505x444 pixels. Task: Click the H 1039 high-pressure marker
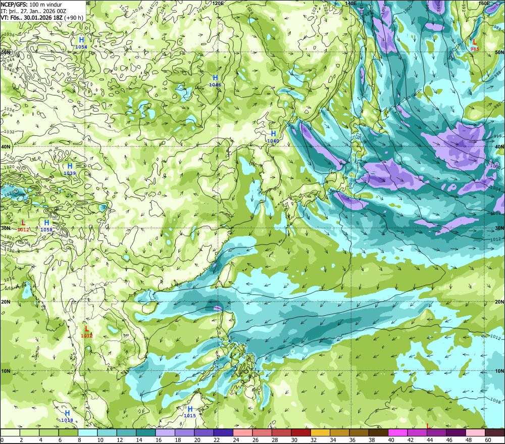70,169
